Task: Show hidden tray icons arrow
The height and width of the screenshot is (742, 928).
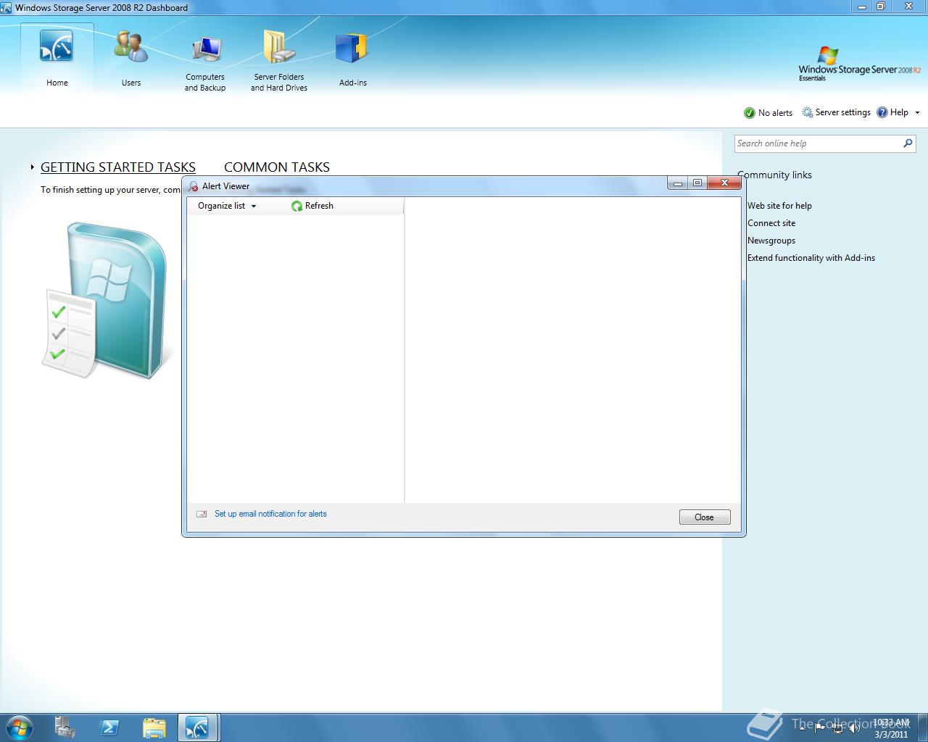Action: coord(803,728)
